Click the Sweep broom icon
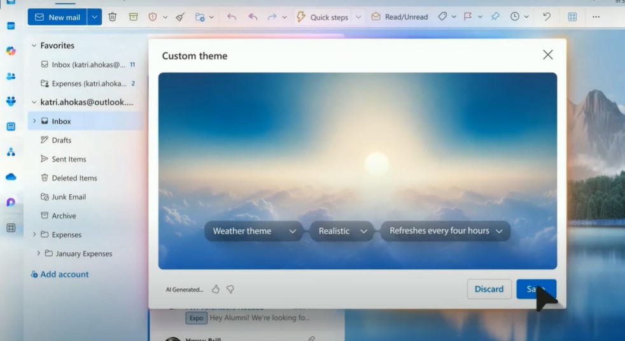625x341 pixels. coord(180,17)
